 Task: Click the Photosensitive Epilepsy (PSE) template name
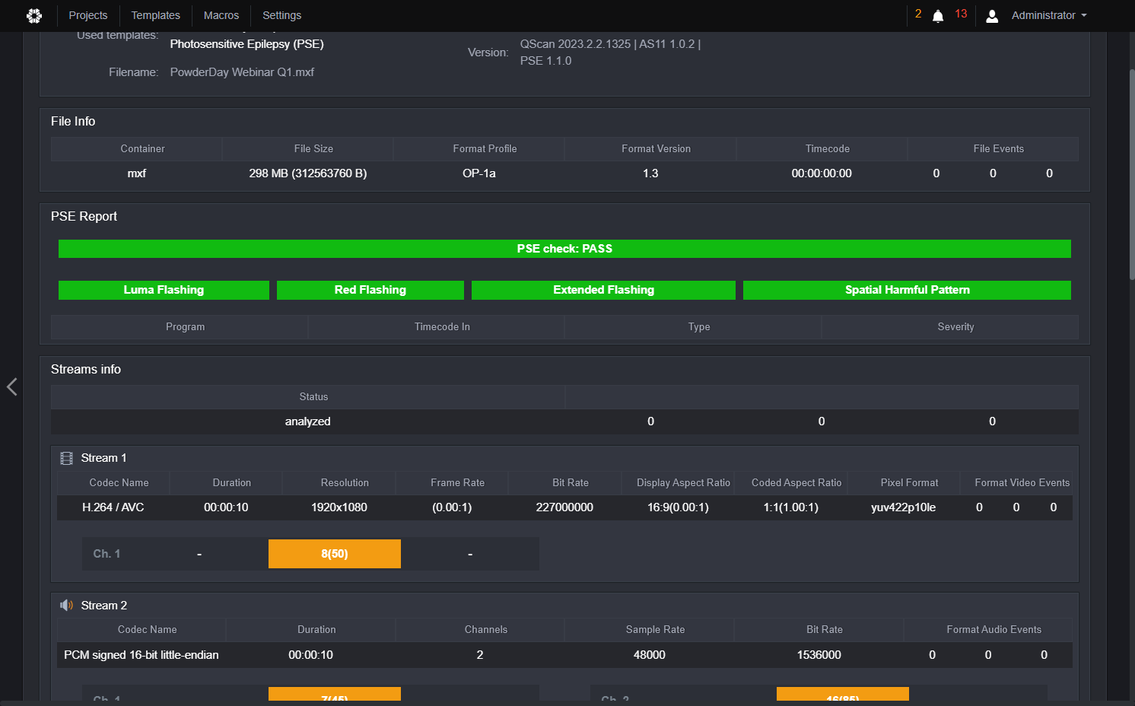(x=247, y=44)
